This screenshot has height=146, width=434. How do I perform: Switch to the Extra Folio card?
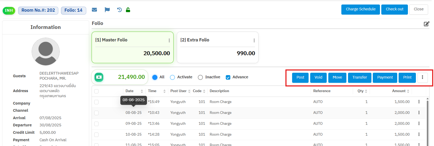tap(217, 50)
